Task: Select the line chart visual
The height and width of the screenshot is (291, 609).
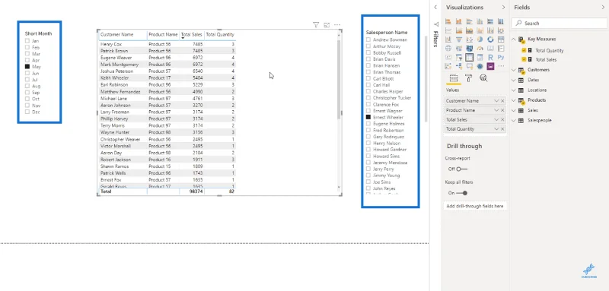Action: click(x=448, y=30)
